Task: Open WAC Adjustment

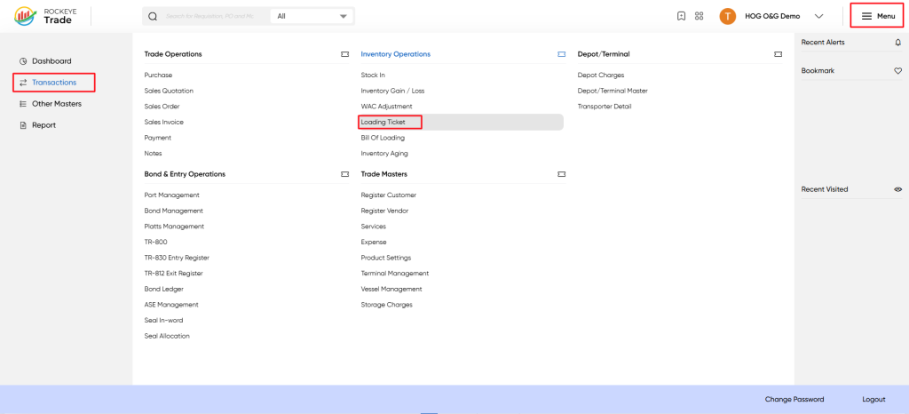Action: (387, 107)
